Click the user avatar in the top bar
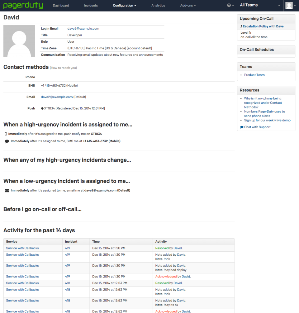 point(289,5)
